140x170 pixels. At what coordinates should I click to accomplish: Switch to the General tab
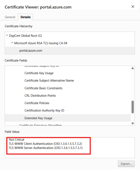[x=10, y=17]
